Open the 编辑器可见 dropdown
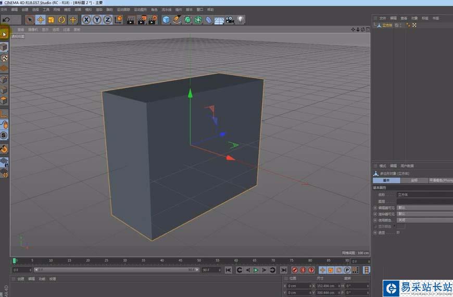The image size is (453, 297). 425,208
